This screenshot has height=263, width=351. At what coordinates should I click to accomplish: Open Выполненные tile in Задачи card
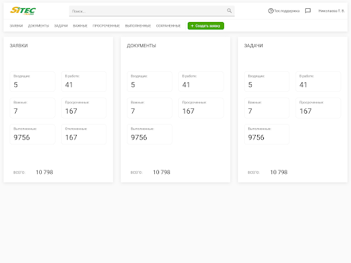(x=267, y=134)
